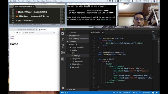Open the Explorer view in VS Code

(x=63, y=33)
